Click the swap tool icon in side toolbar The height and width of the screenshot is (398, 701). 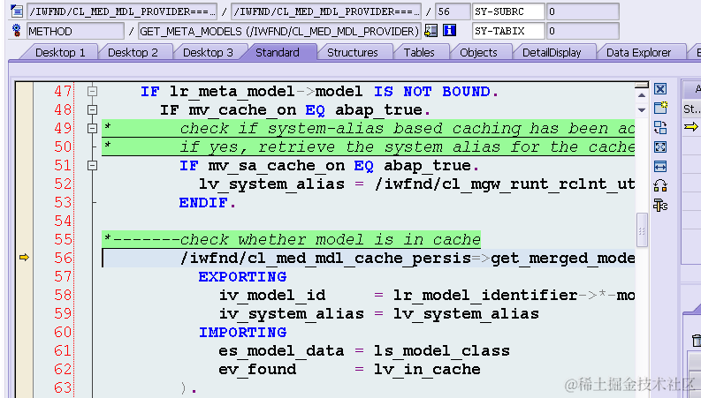660,128
